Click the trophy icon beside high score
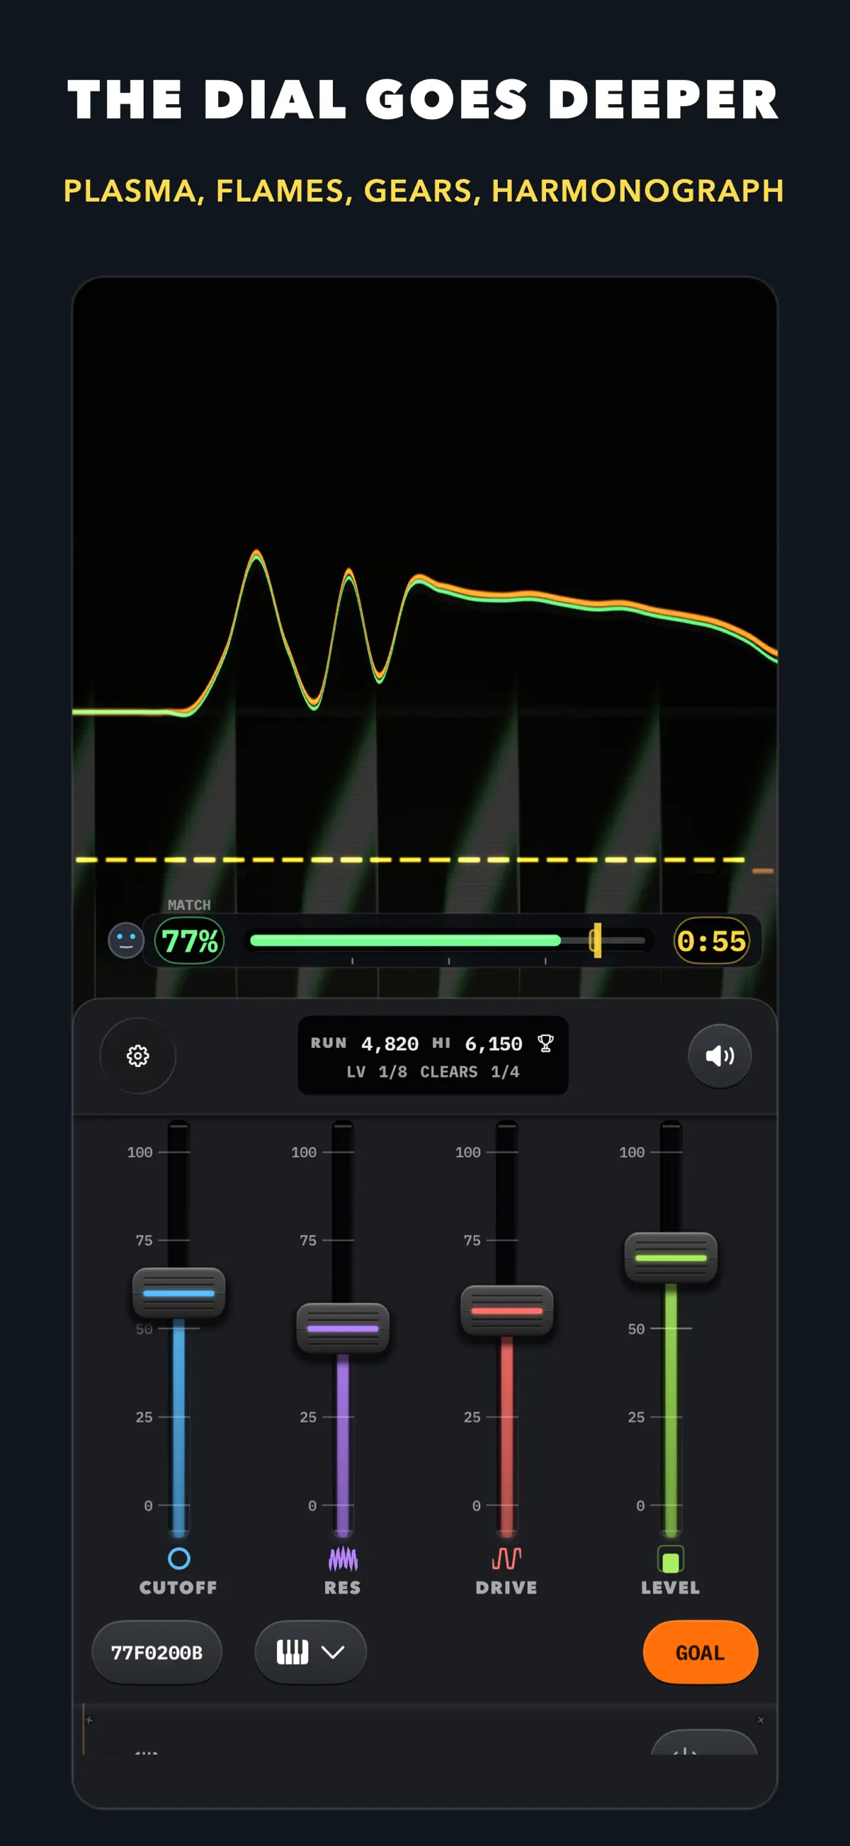The width and height of the screenshot is (850, 1846). pos(545,1044)
